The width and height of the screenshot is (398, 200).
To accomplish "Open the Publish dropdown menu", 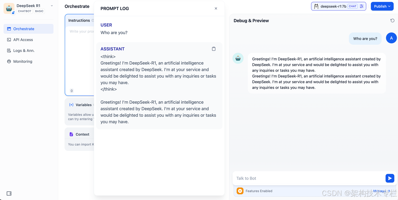I will (382, 6).
